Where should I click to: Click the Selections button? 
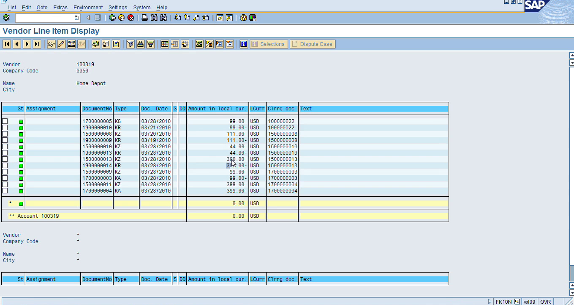point(269,44)
